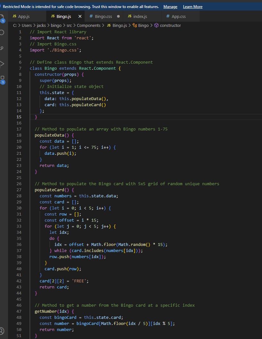This screenshot has height=339, width=262.
Task: Click 'populateData() {' method definition
Action: pos(54,135)
